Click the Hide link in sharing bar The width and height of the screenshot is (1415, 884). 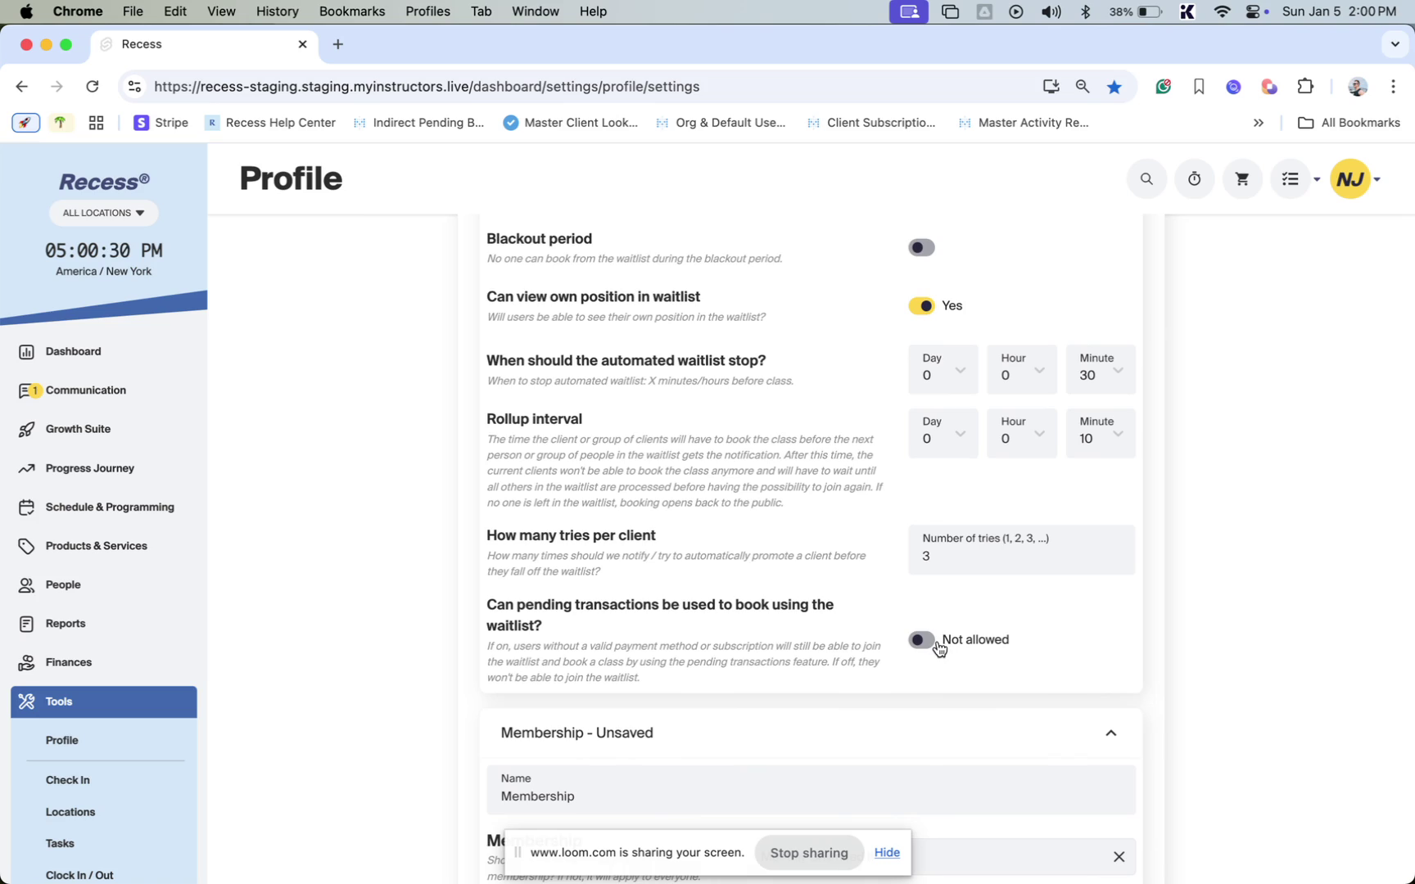point(887,852)
